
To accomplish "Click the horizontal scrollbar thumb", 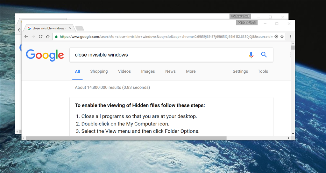I will 126,138.
